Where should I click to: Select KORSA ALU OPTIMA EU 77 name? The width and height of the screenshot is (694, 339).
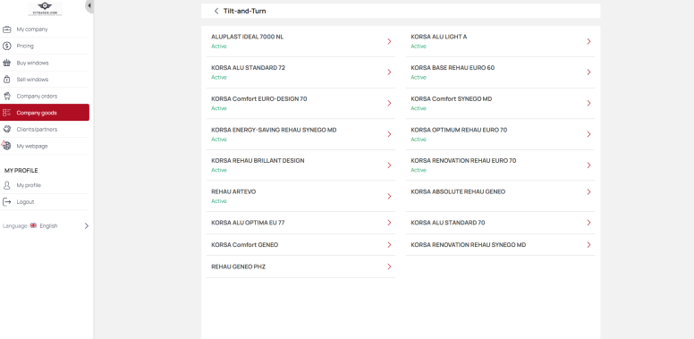pos(248,223)
